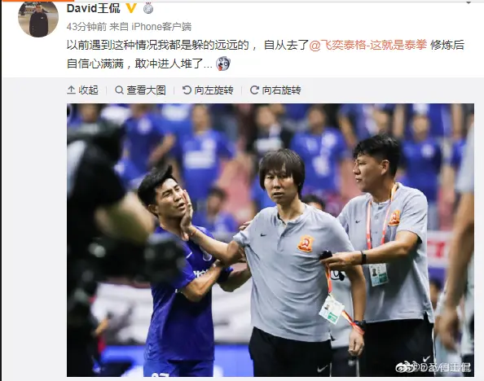This screenshot has width=484, height=381.
Task: Click the rotate-left arrow icon
Action: [187, 90]
